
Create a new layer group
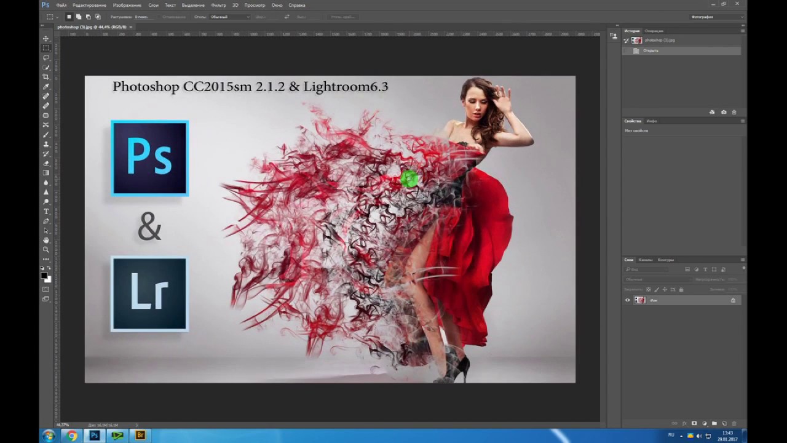714,423
